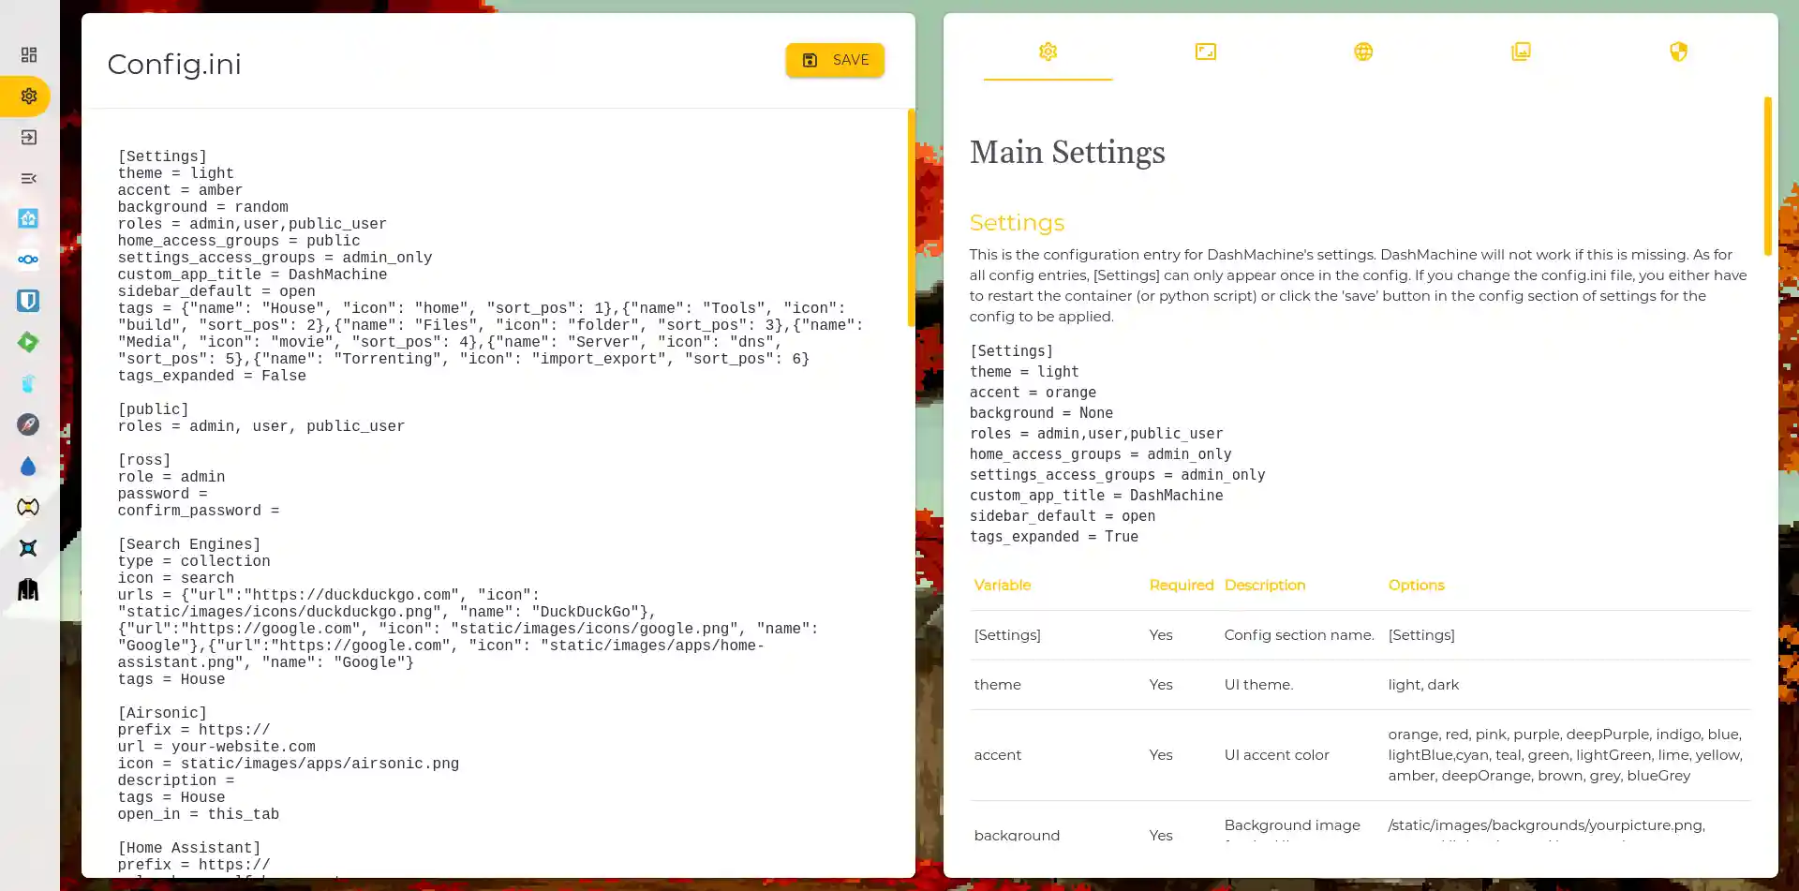Open the controller app icon

28,507
